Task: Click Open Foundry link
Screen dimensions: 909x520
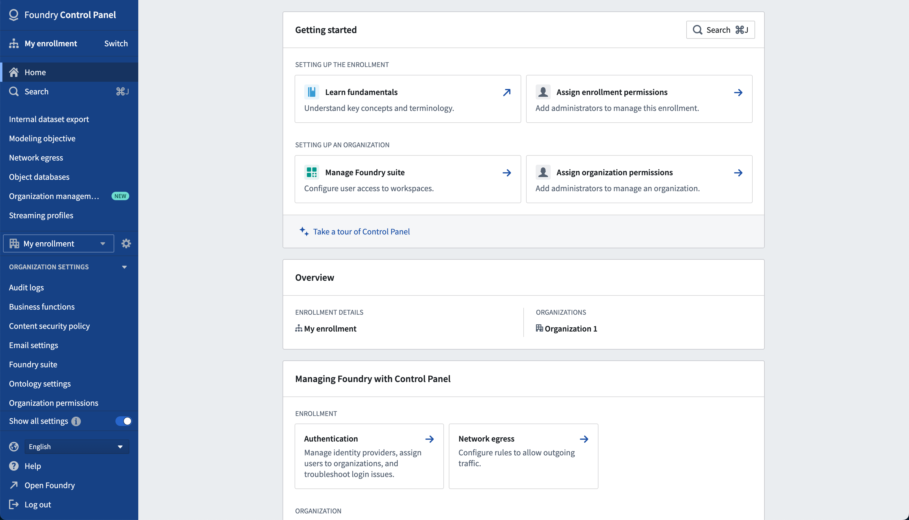Action: [50, 485]
